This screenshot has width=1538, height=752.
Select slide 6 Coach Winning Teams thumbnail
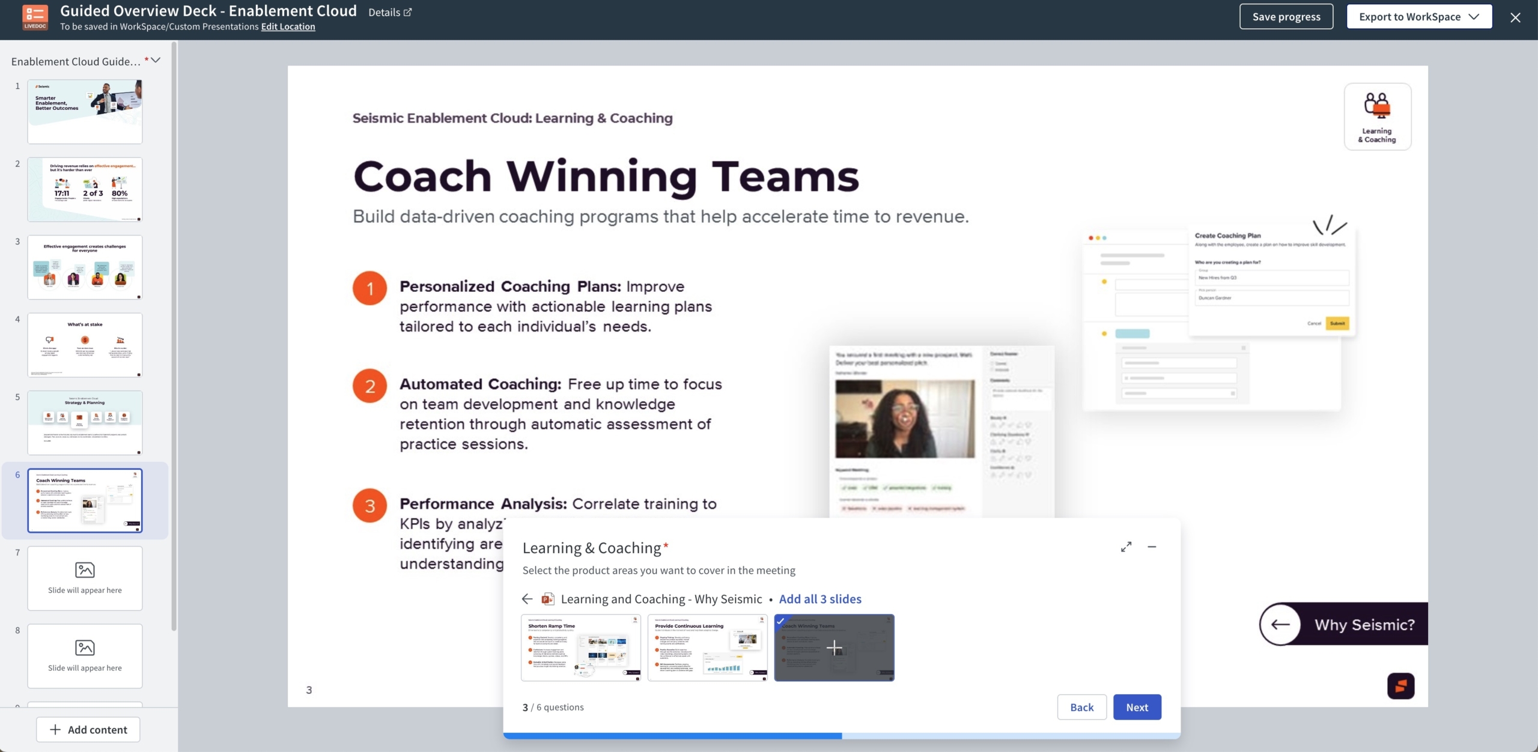click(x=85, y=501)
